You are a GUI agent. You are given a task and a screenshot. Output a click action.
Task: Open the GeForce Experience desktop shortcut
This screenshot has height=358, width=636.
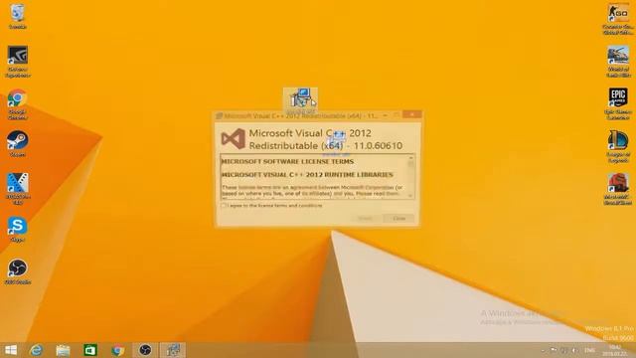[18, 61]
